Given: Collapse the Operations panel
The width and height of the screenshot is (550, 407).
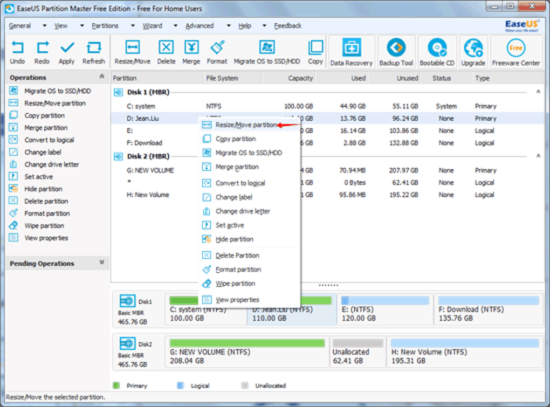Looking at the screenshot, I should coord(102,77).
